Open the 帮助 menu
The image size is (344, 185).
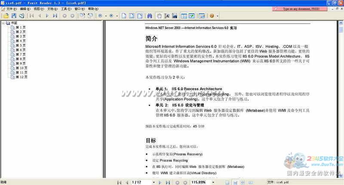tap(93, 9)
